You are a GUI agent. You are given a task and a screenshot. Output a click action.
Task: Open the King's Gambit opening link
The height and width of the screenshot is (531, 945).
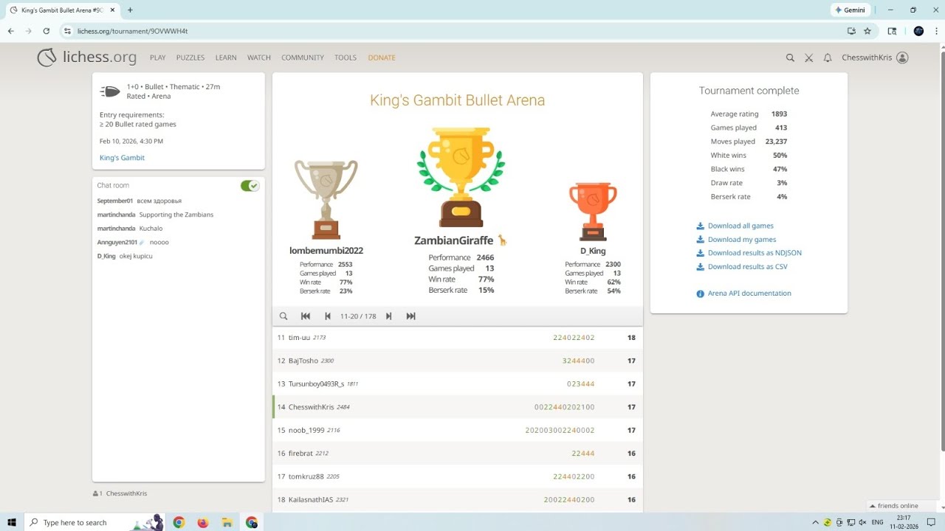point(122,158)
